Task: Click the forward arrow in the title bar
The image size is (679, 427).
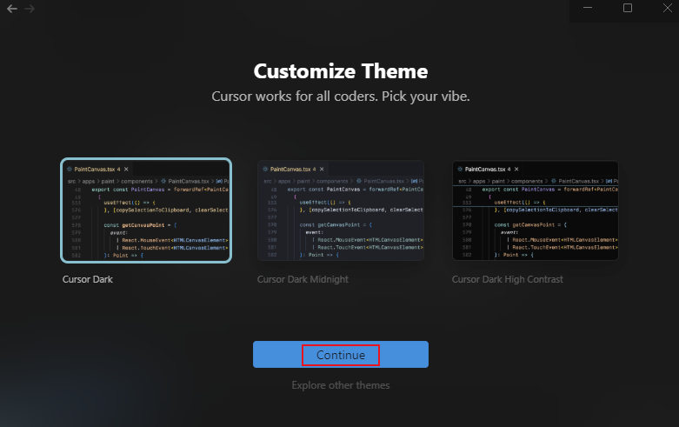Action: (x=30, y=8)
